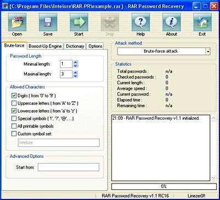Click the log scrollbar down arrow
This screenshot has height=200, width=220.
[x=213, y=177]
